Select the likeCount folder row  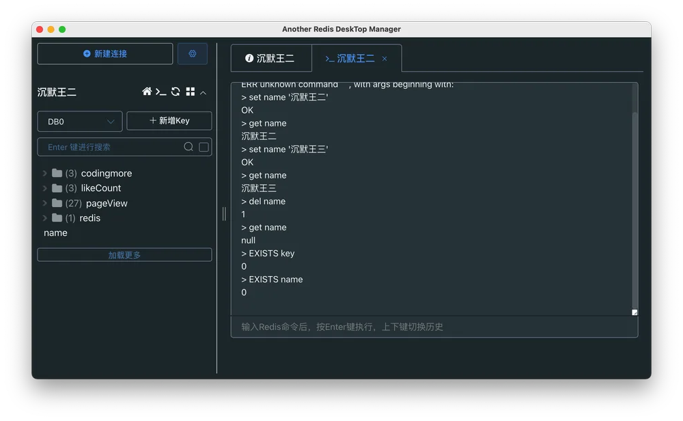tap(124, 188)
